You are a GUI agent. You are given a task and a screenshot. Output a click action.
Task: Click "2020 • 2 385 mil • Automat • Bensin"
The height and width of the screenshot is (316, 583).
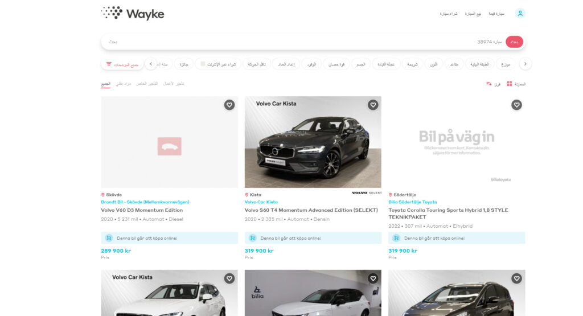pyautogui.click(x=287, y=219)
